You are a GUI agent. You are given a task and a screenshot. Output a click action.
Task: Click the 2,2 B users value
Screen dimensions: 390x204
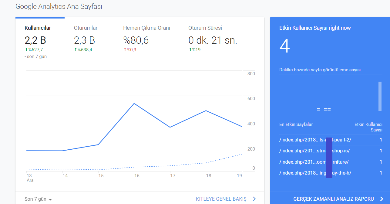(35, 40)
